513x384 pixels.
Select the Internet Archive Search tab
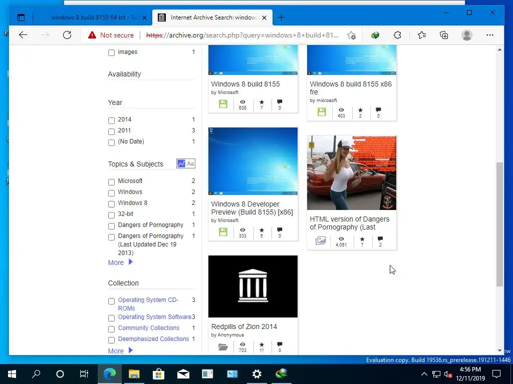(x=212, y=17)
